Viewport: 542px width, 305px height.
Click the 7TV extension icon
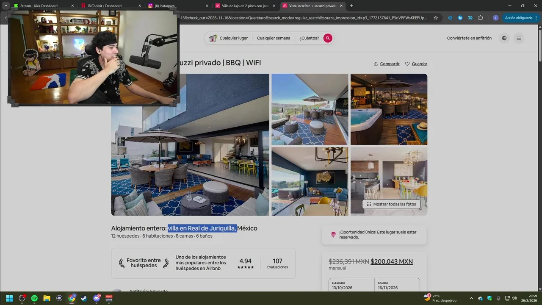click(470, 18)
